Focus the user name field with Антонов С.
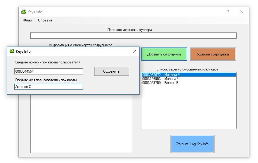Screen dimensions: 258x163 (49, 87)
